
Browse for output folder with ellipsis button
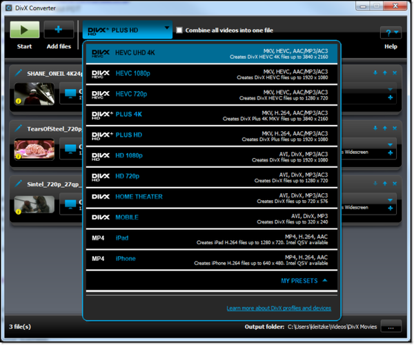[391, 326]
